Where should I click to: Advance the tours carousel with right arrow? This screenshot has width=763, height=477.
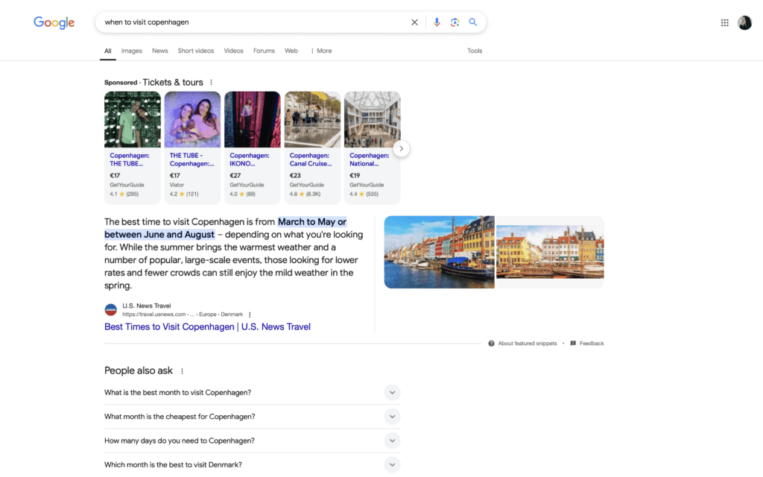[x=401, y=148]
